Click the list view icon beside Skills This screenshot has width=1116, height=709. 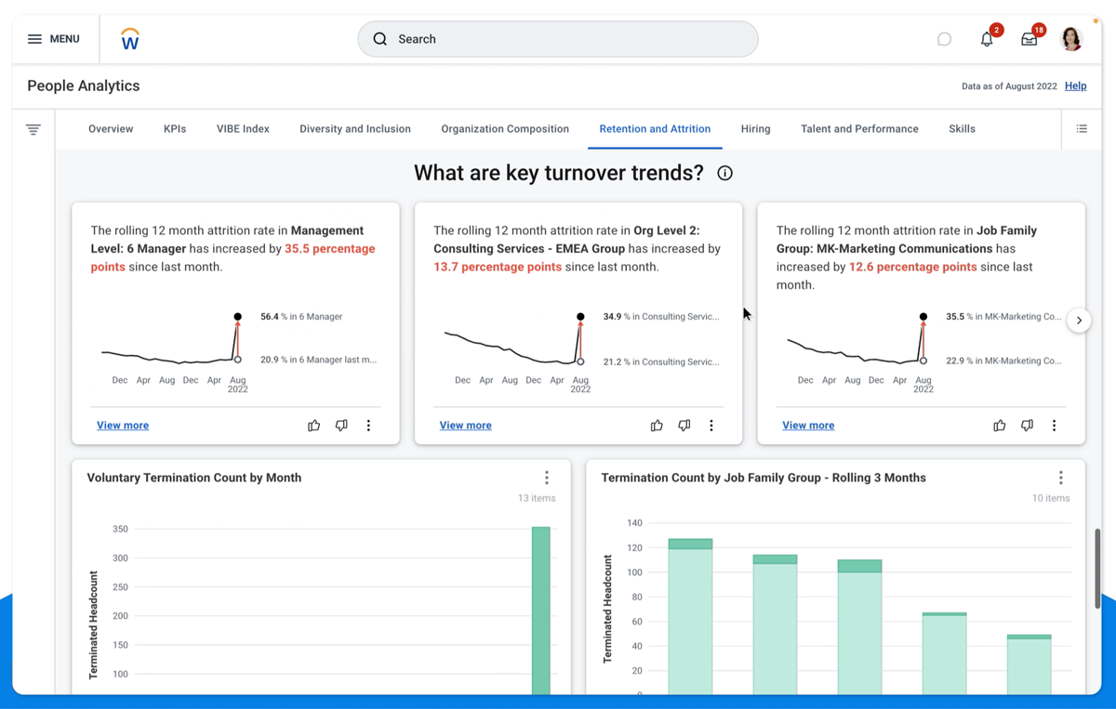pyautogui.click(x=1082, y=129)
